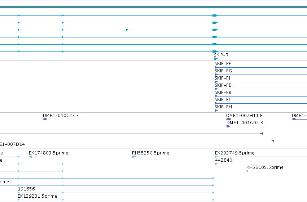Select the SKIP-PG protein feature

223,71
